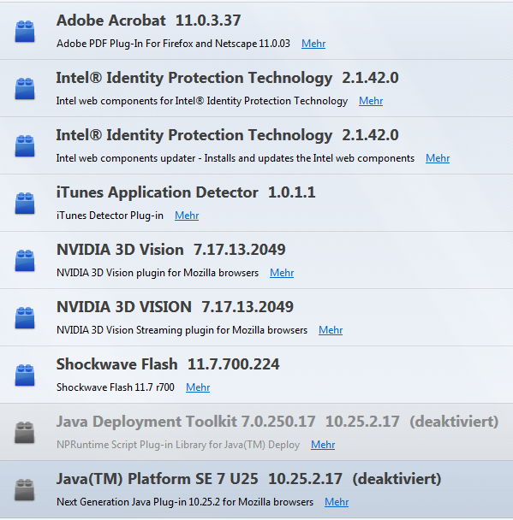The image size is (513, 520).
Task: Select Intel Identity Protection title above web components for Intel®
Action: pos(227,79)
